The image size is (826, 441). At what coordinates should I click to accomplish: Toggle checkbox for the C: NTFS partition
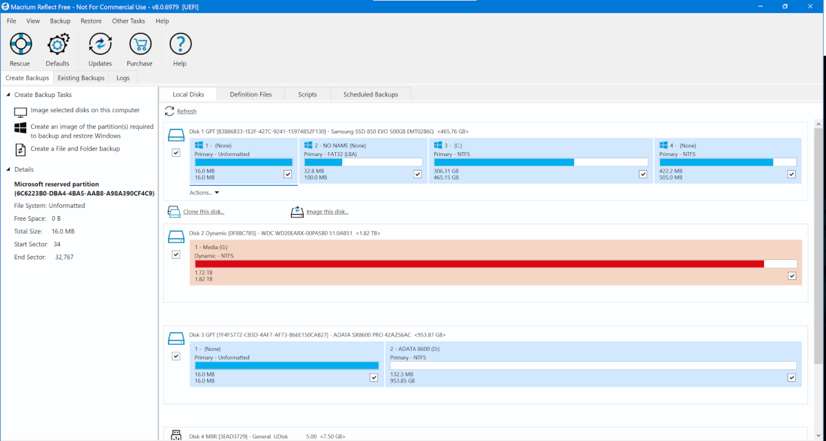[643, 175]
